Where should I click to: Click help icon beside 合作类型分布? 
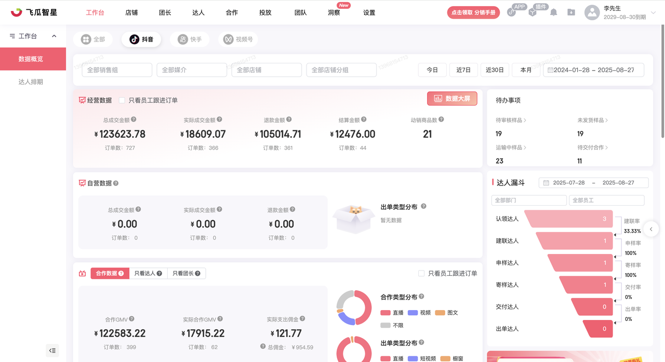click(x=421, y=297)
